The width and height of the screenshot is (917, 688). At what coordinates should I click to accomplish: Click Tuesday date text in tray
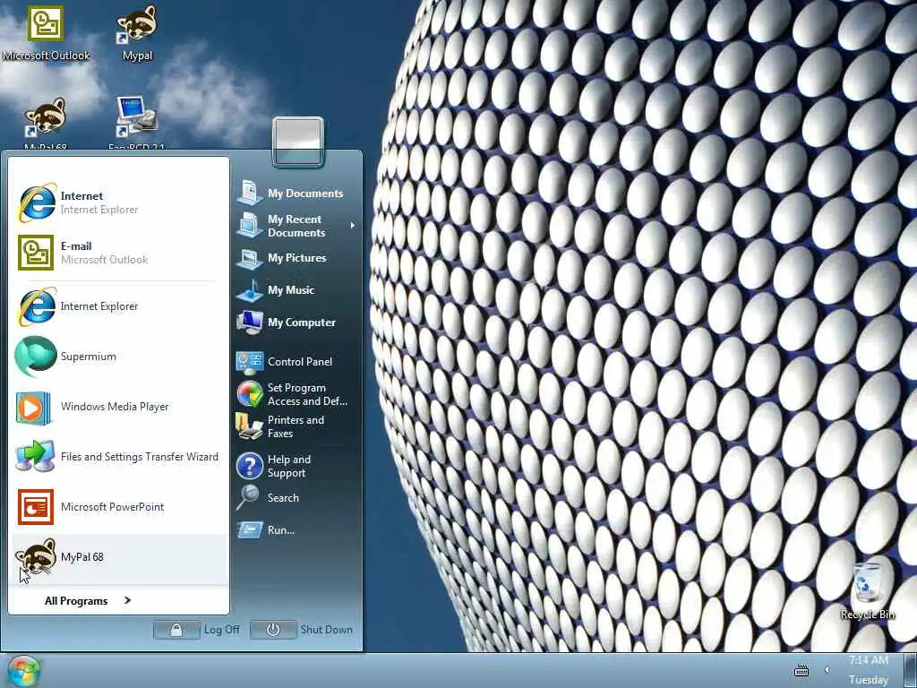point(869,680)
